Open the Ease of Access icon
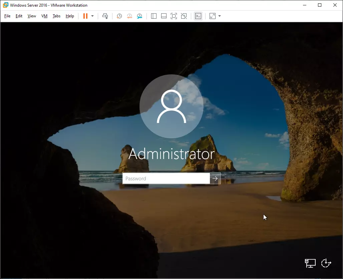The height and width of the screenshot is (279, 343). [326, 263]
